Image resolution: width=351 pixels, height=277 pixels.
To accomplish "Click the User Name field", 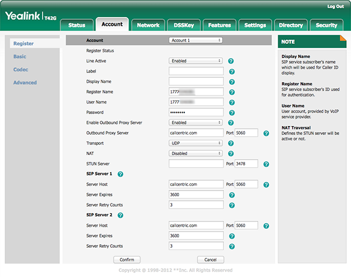I will pyautogui.click(x=196, y=102).
